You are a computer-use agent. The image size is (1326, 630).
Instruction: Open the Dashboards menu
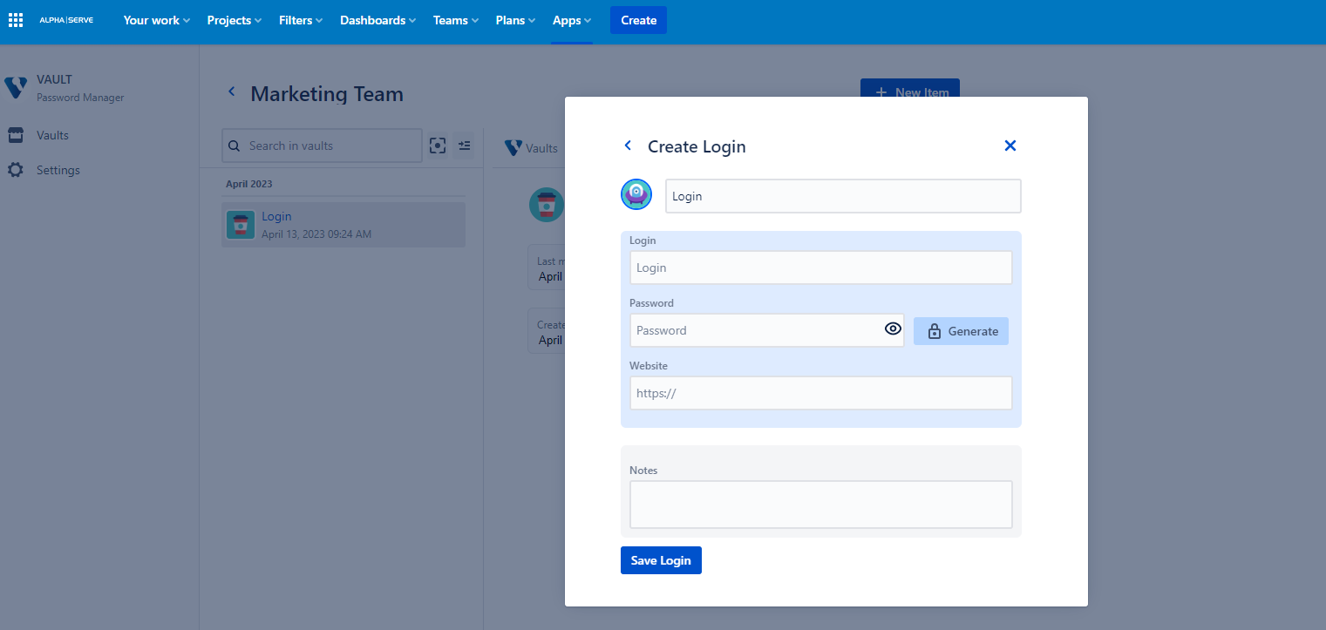pos(376,20)
